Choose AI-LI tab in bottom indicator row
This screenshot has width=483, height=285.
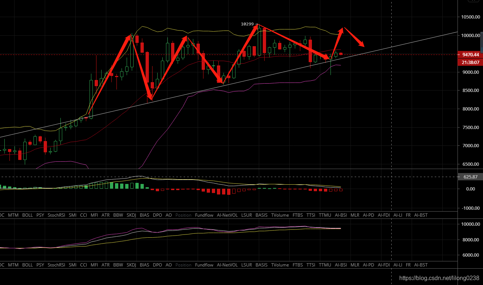point(398,265)
